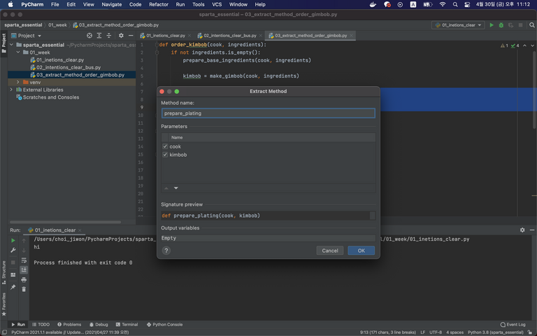The height and width of the screenshot is (336, 537).
Task: Hide the Project panel
Action: pos(131,36)
